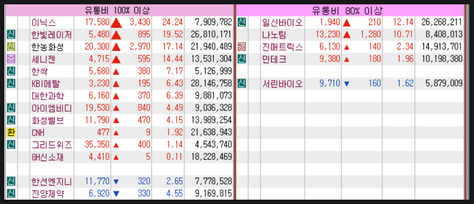
Task: Select the stock name 한싹
Action: tap(40, 71)
